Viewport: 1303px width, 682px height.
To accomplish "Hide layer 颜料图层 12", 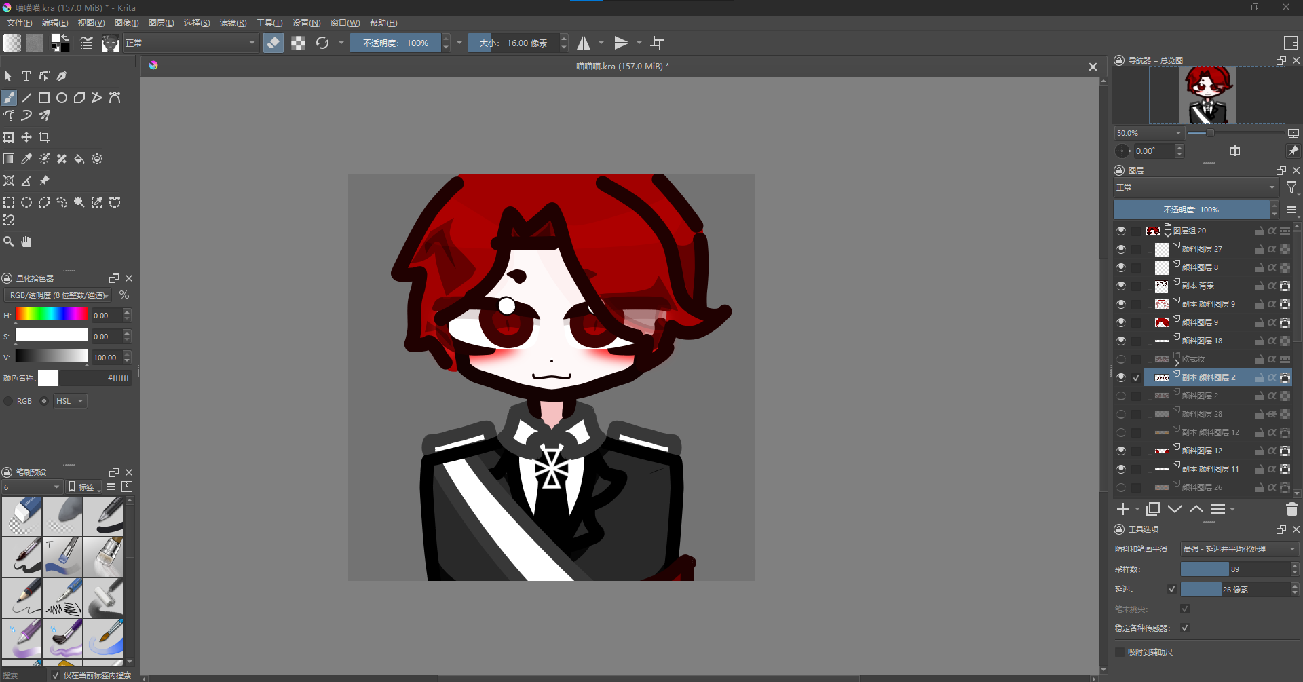I will [x=1121, y=451].
